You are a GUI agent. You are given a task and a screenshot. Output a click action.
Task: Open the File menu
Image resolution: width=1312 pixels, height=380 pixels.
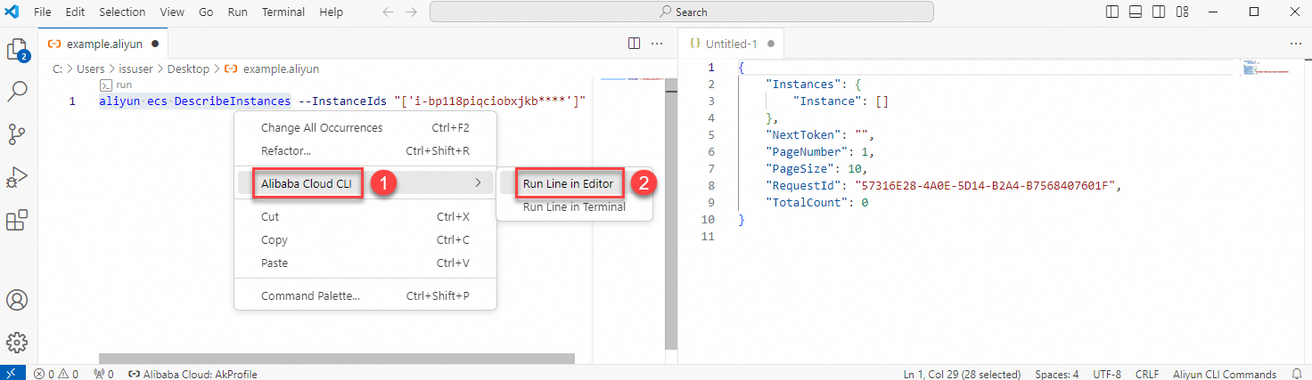tap(42, 12)
